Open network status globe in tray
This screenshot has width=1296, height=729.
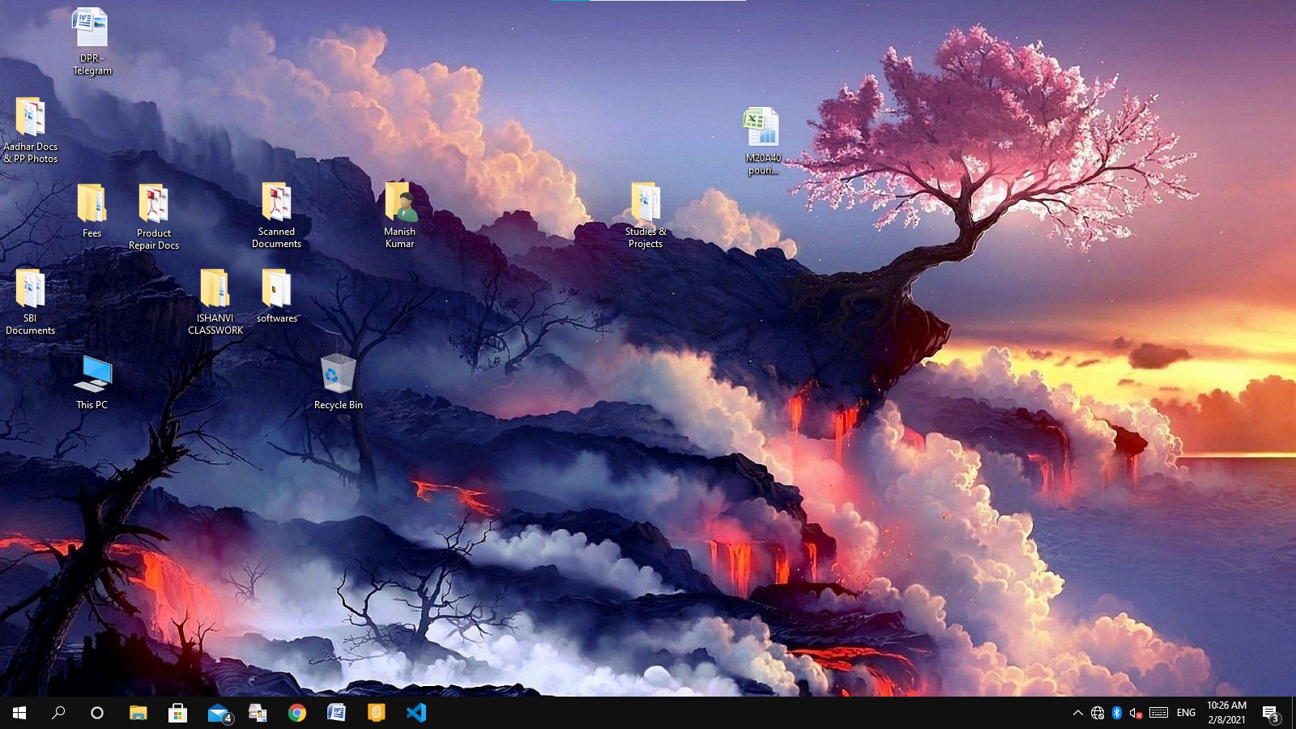1098,713
